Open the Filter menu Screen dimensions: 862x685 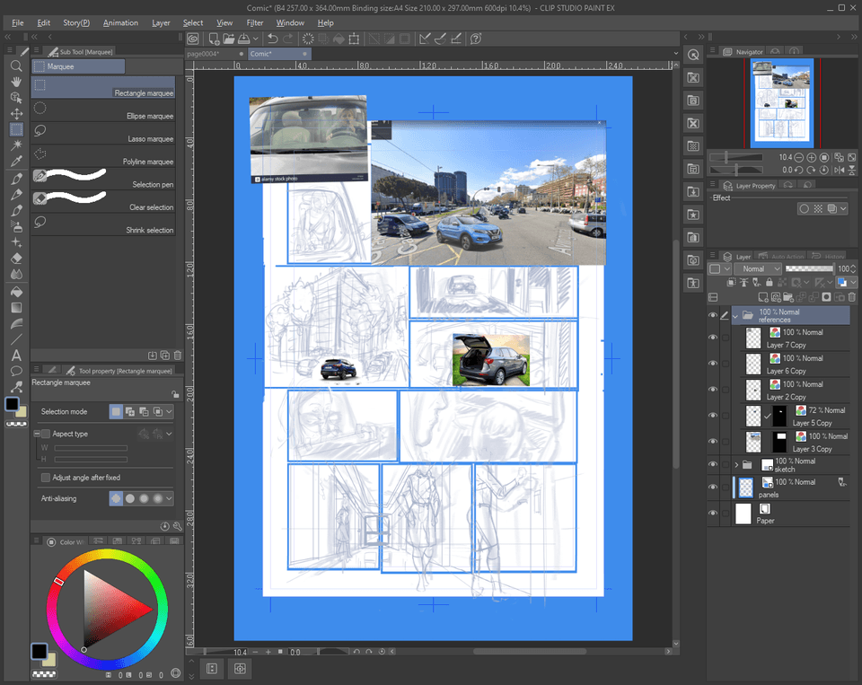(255, 22)
